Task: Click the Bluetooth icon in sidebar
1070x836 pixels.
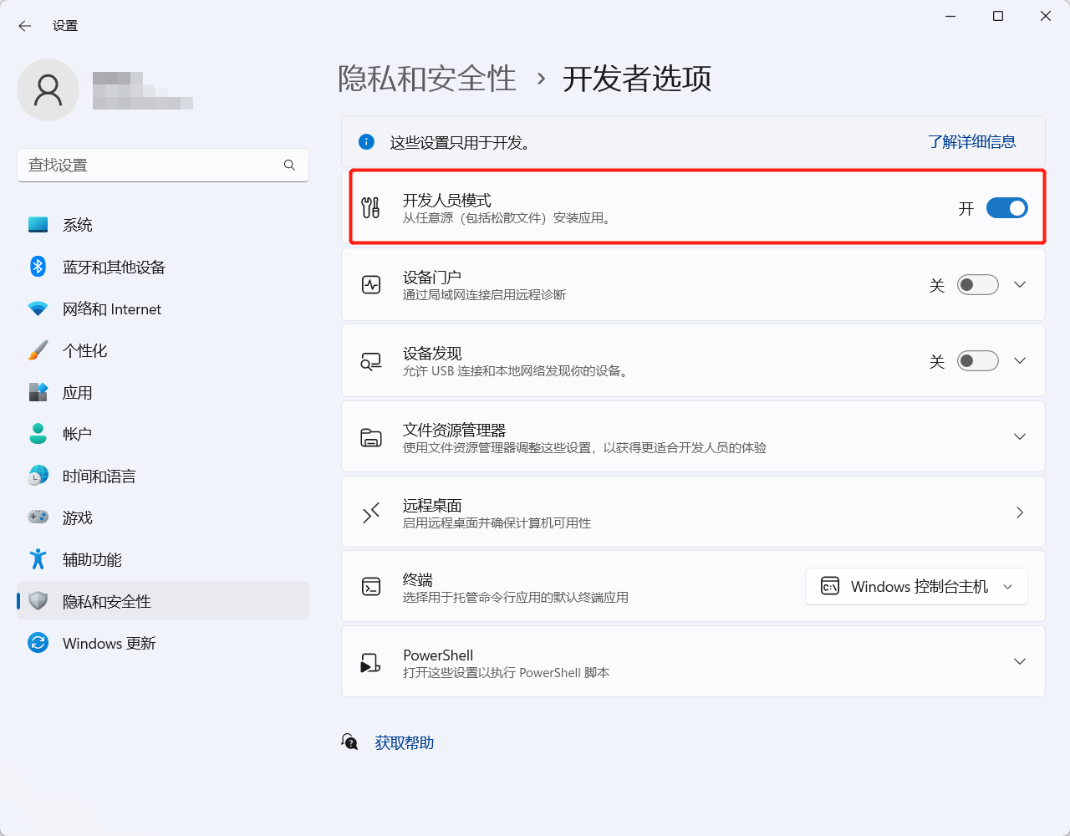Action: (38, 267)
